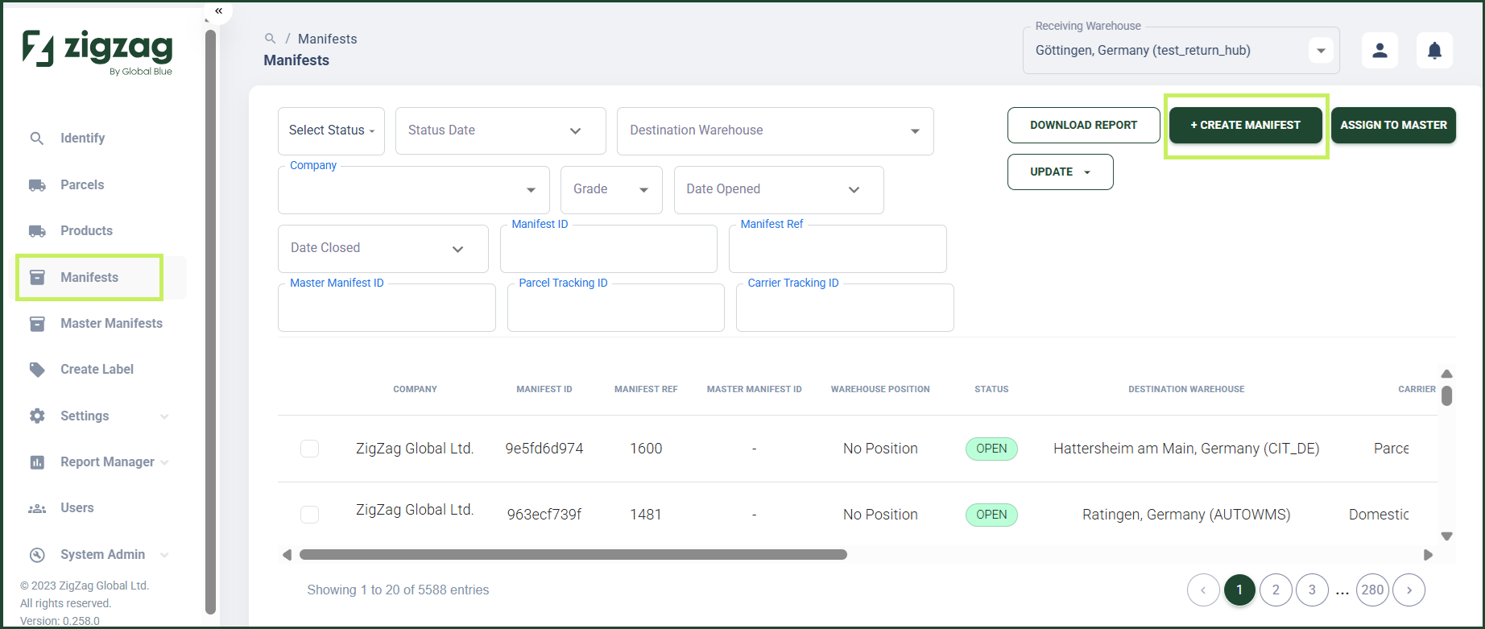The image size is (1485, 629).
Task: Open the UPDATE dropdown button
Action: [x=1060, y=172]
